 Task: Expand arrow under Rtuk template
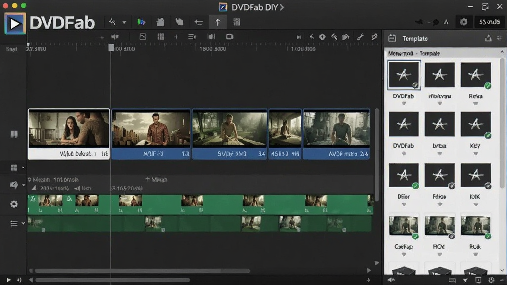click(475, 255)
